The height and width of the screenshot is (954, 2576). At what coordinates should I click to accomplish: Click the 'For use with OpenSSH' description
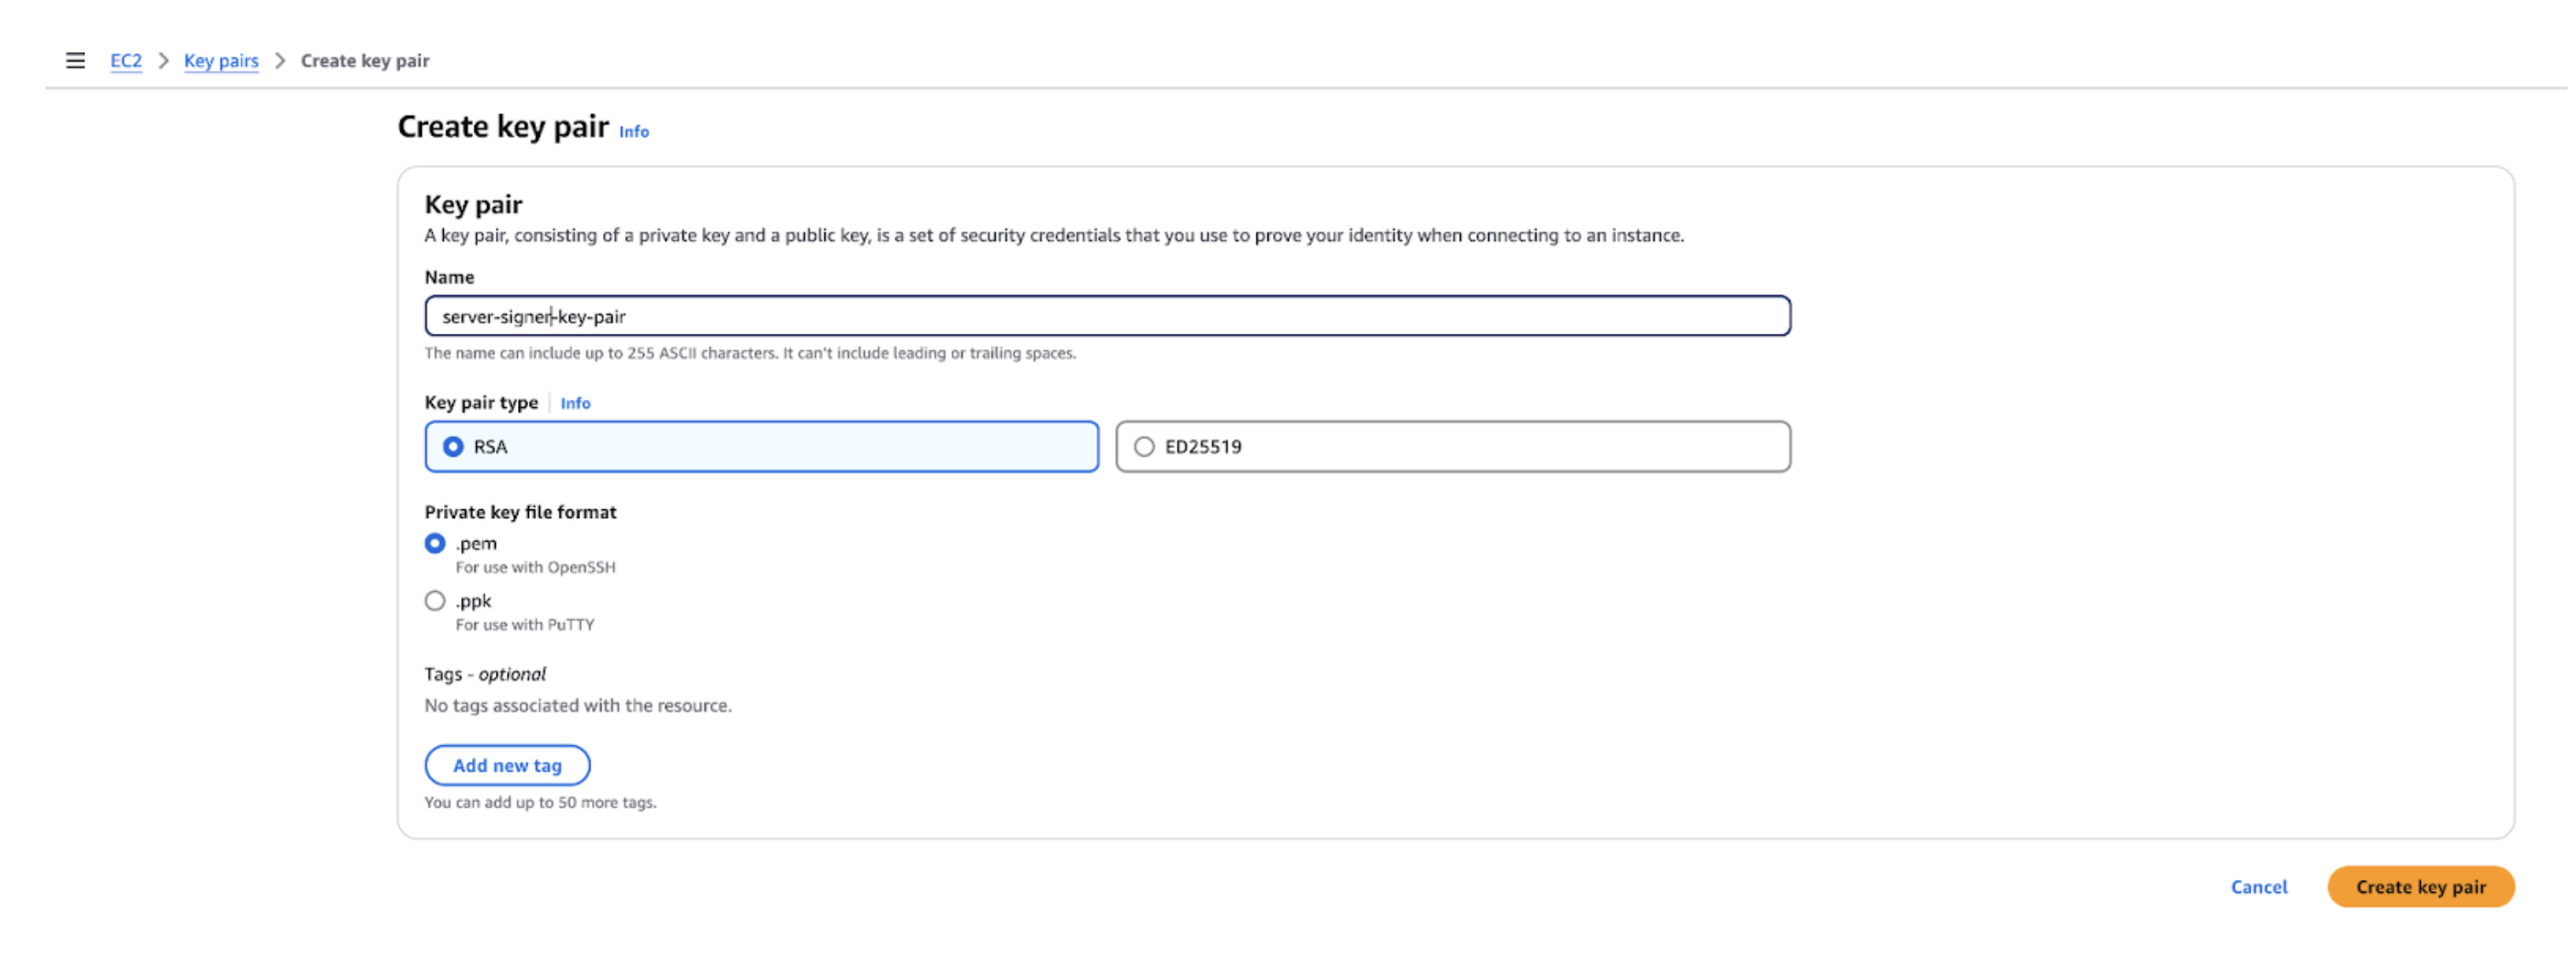point(536,567)
